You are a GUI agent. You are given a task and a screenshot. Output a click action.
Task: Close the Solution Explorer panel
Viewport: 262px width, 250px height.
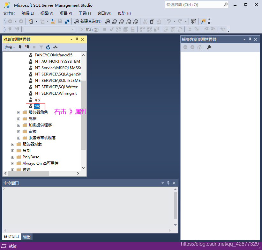coord(256,39)
